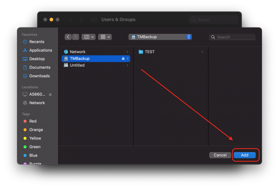Click the Cancel button
Screen dimensions: 279x187
click(220, 155)
